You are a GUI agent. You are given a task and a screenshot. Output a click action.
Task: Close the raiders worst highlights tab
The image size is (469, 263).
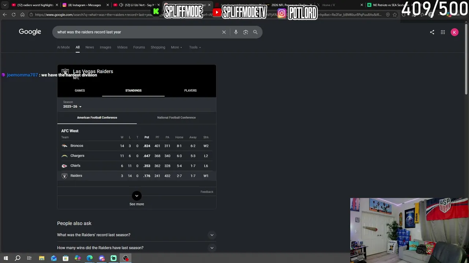tap(57, 5)
